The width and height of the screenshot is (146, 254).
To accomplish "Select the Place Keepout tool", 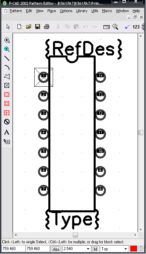I will (7, 122).
